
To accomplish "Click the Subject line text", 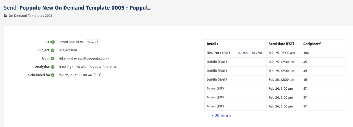I will point(68,50).
